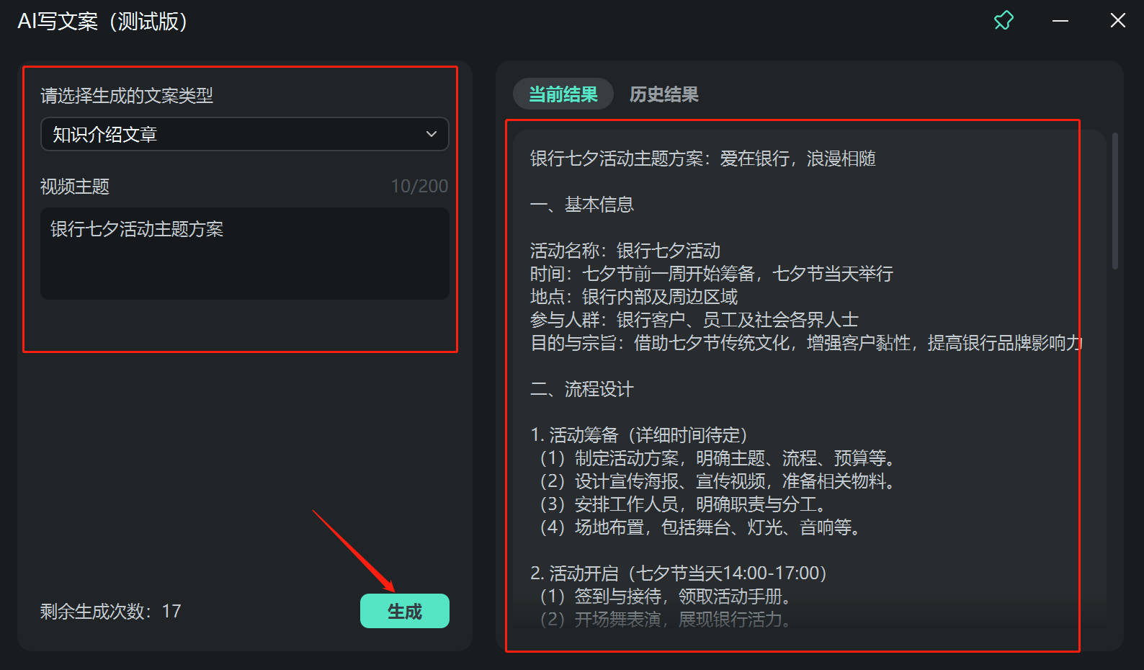Click the line starting with (2) 设计宣传海报
Image resolution: width=1144 pixels, height=670 pixels.
tap(718, 481)
